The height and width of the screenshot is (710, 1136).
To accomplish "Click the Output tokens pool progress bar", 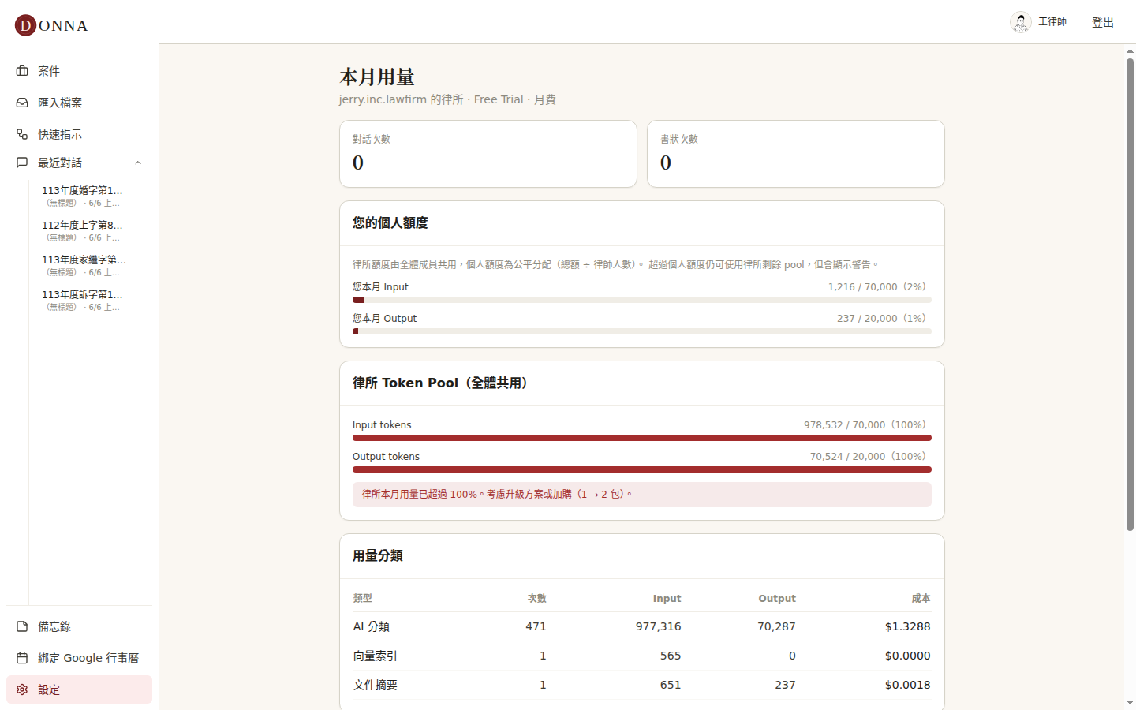I will pyautogui.click(x=642, y=469).
